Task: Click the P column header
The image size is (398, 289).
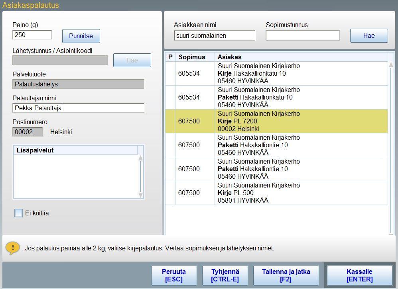Action: click(170, 57)
